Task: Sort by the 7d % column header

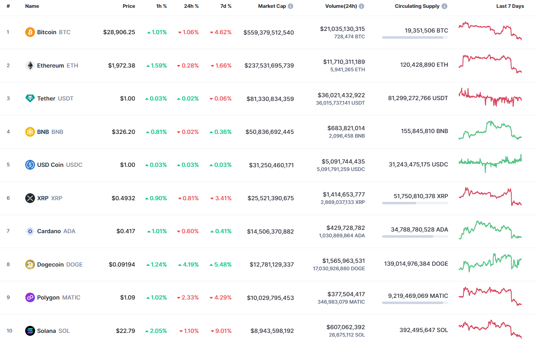Action: point(226,6)
